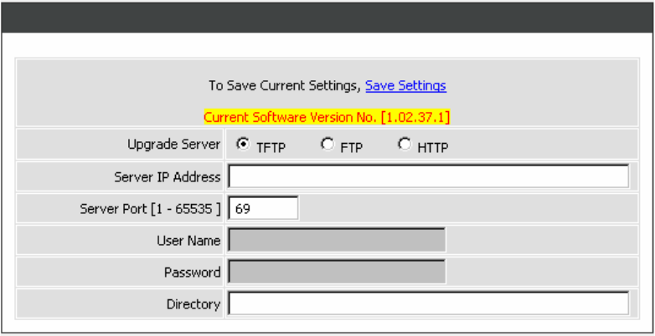This screenshot has height=336, width=655.
Task: Focus the Server IP Address input field
Action: [428, 176]
